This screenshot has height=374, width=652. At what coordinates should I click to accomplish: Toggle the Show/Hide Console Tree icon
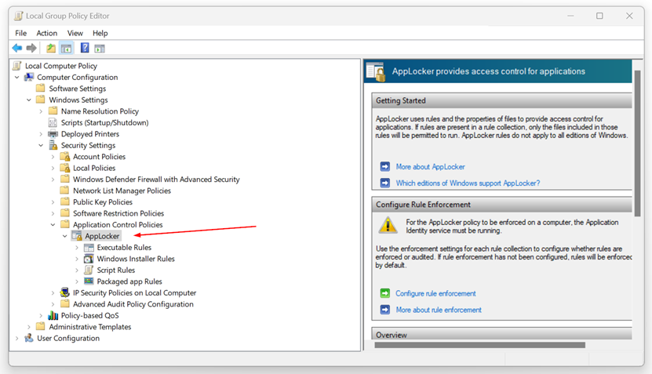[67, 48]
